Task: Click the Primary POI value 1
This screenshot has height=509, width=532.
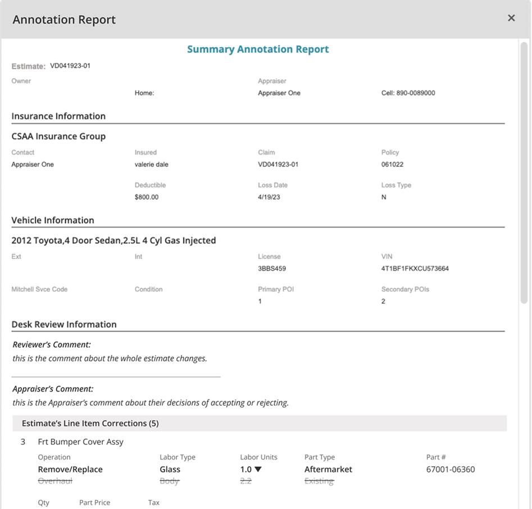Action: click(x=260, y=301)
